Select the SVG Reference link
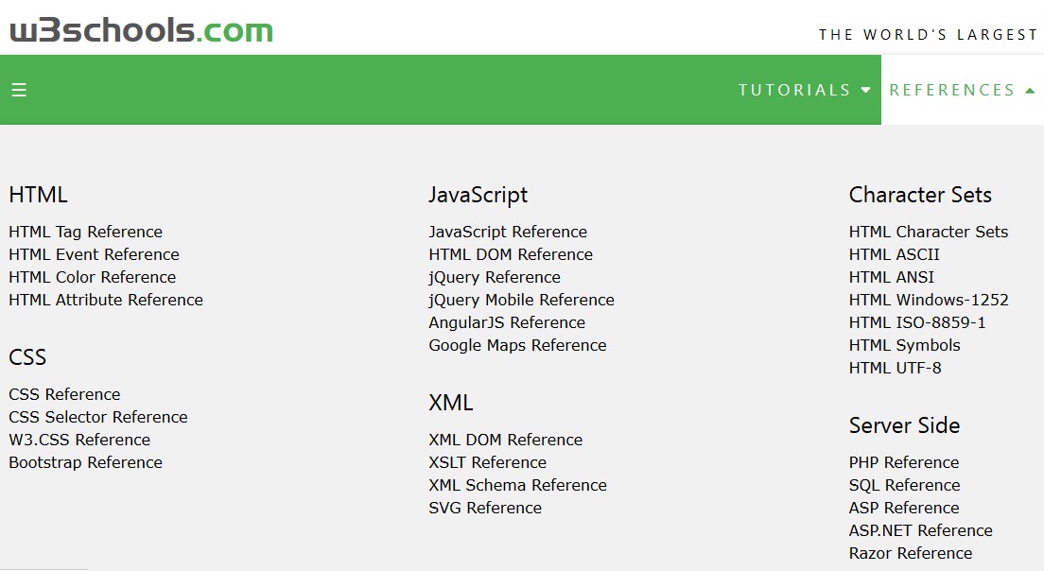 click(x=485, y=508)
